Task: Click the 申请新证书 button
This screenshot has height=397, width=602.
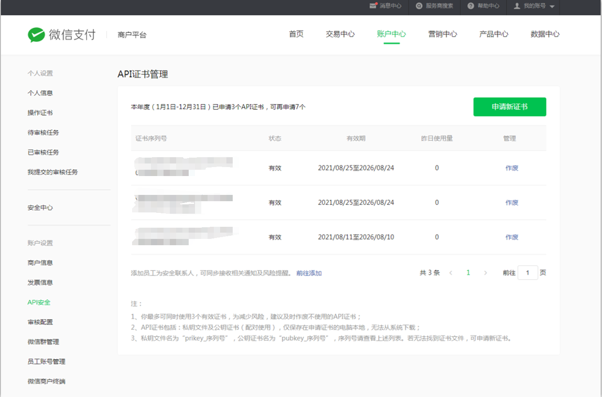Action: 510,107
